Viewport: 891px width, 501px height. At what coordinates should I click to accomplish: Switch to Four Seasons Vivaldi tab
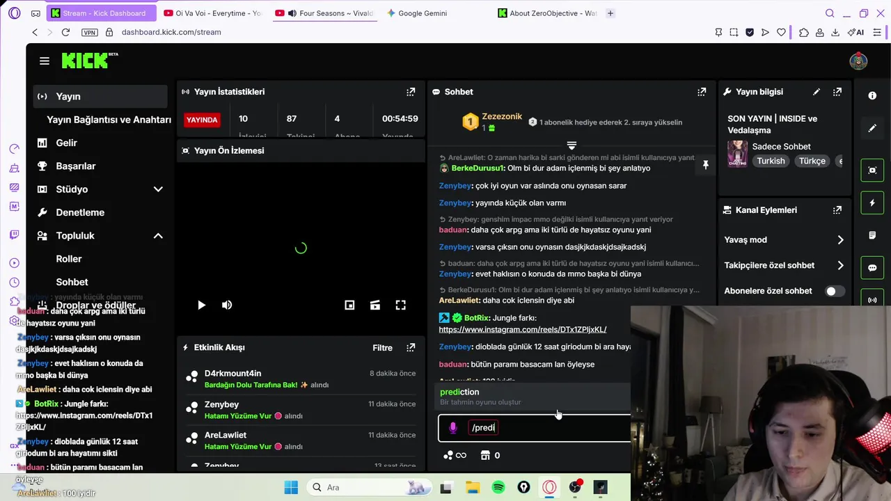324,13
